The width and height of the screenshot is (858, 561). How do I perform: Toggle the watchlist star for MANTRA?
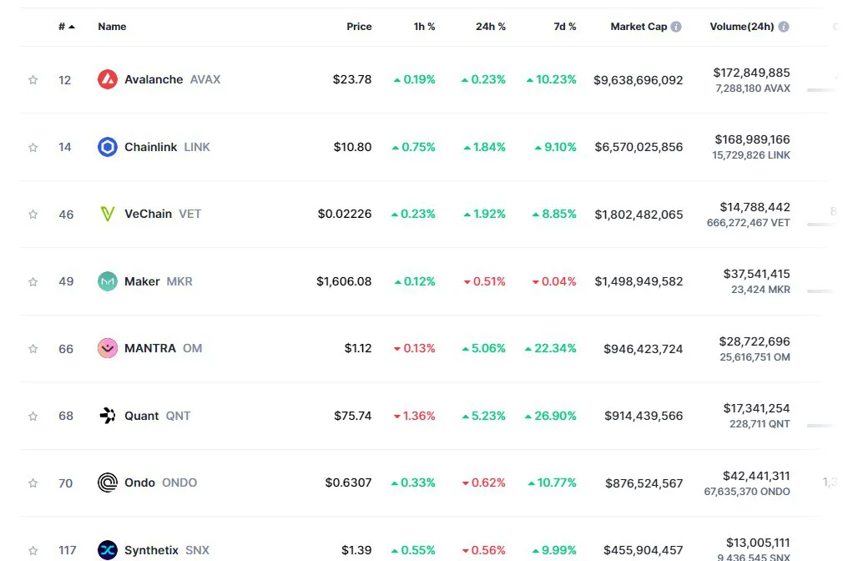[33, 348]
